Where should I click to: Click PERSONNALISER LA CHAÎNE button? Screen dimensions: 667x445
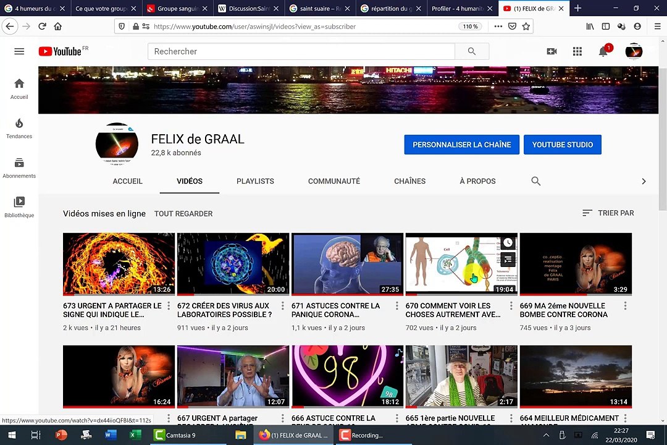(x=461, y=145)
